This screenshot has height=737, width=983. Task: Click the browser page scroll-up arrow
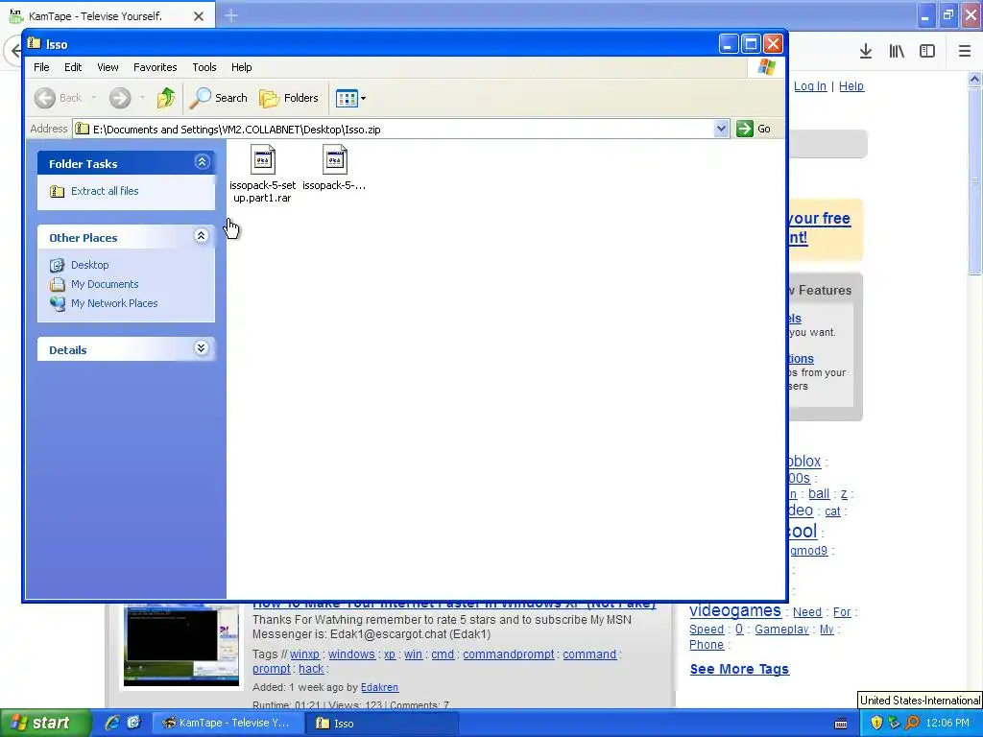pyautogui.click(x=975, y=79)
